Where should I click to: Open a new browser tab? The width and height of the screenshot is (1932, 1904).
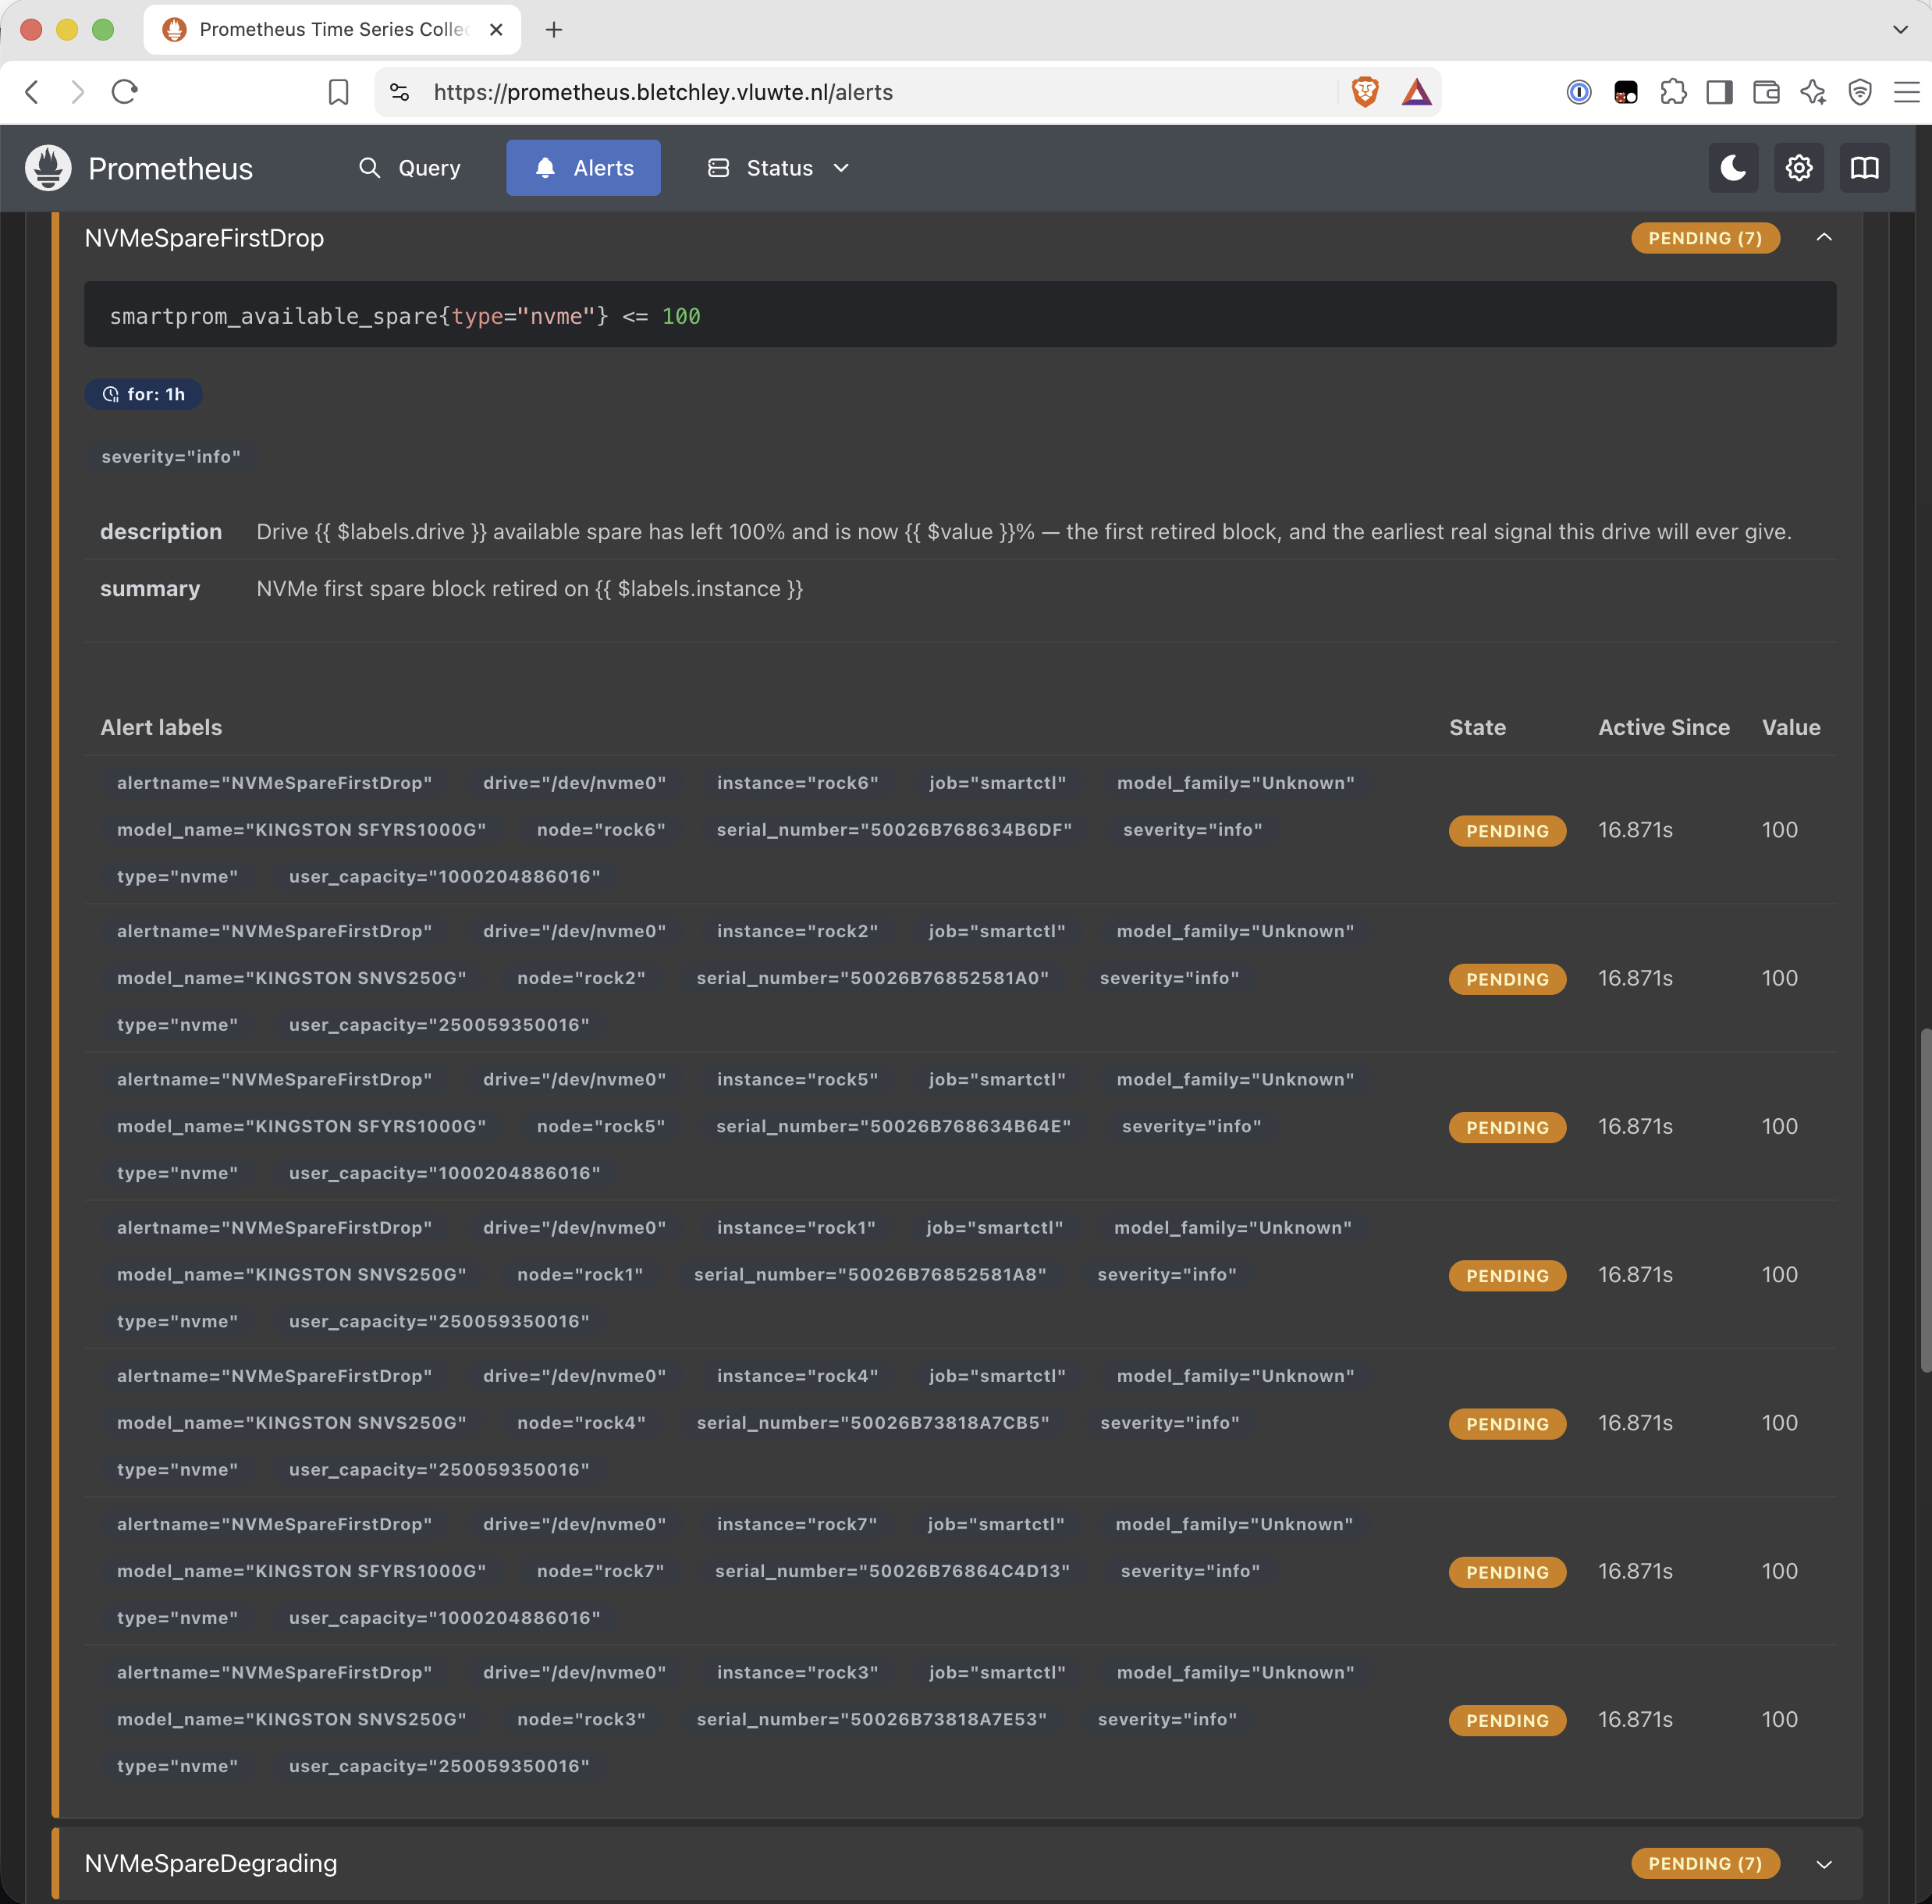point(554,30)
